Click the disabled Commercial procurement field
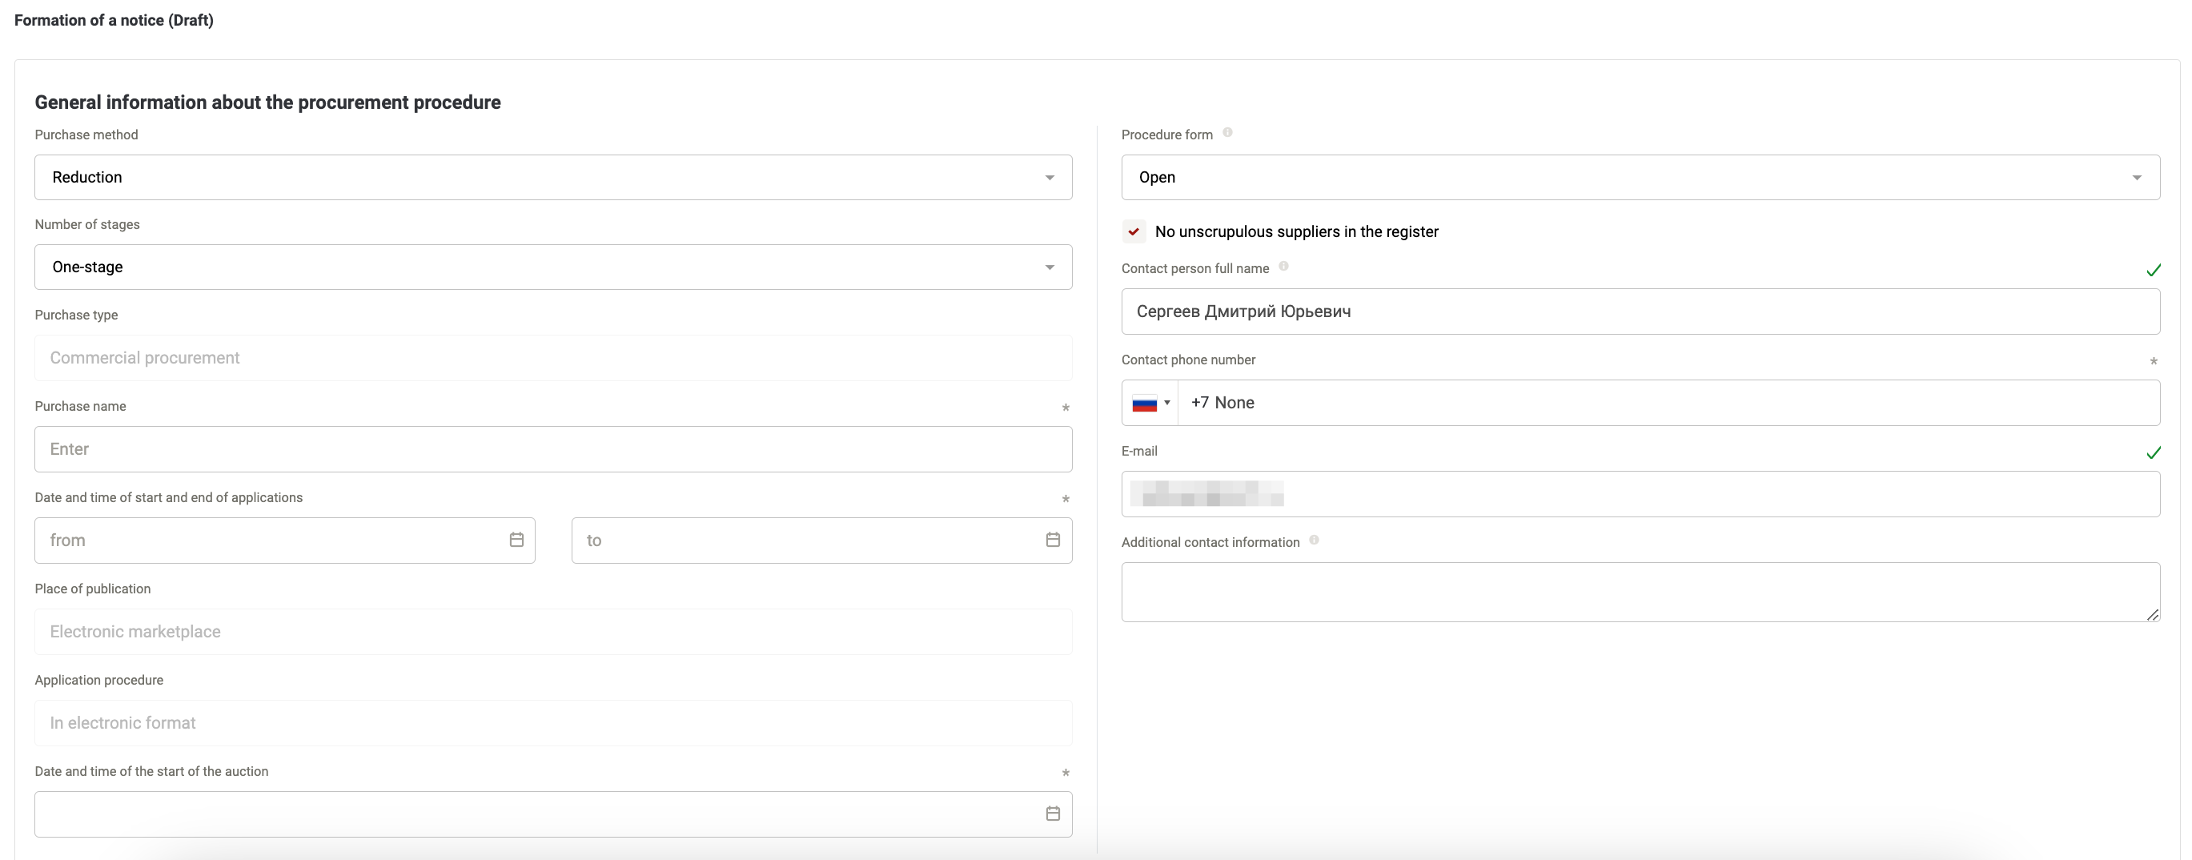The height and width of the screenshot is (860, 2192). click(553, 359)
